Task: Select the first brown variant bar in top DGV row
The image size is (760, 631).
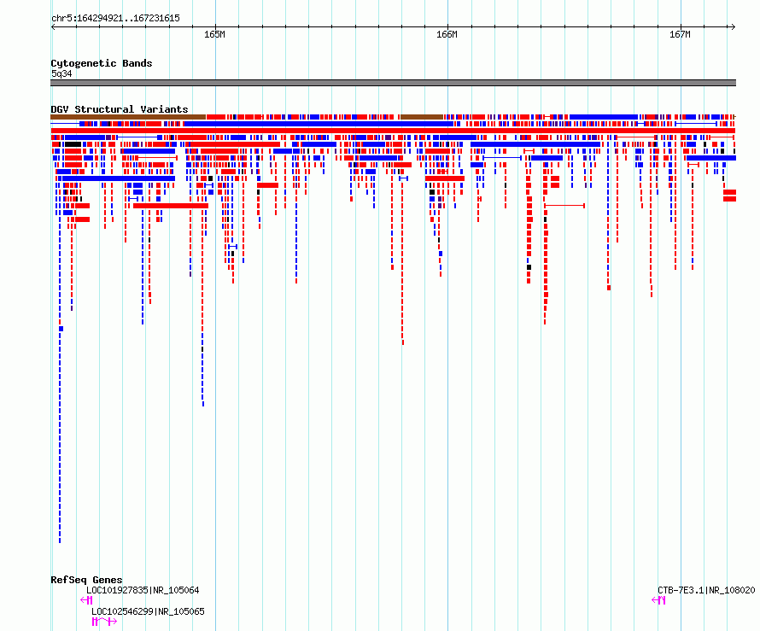Action: [128, 117]
